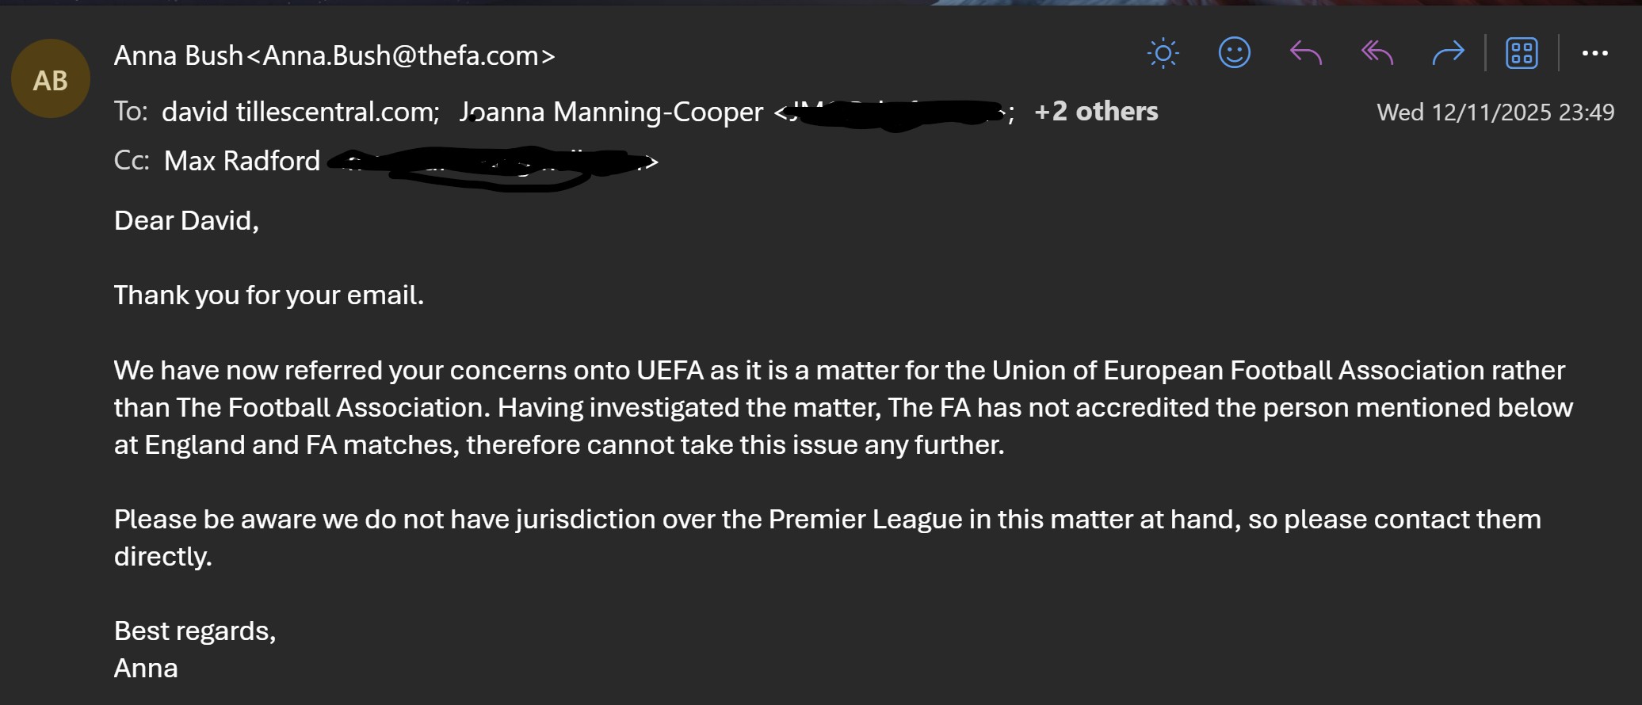Click recipient Joanna Manning-Cooper
This screenshot has width=1642, height=705.
[610, 112]
